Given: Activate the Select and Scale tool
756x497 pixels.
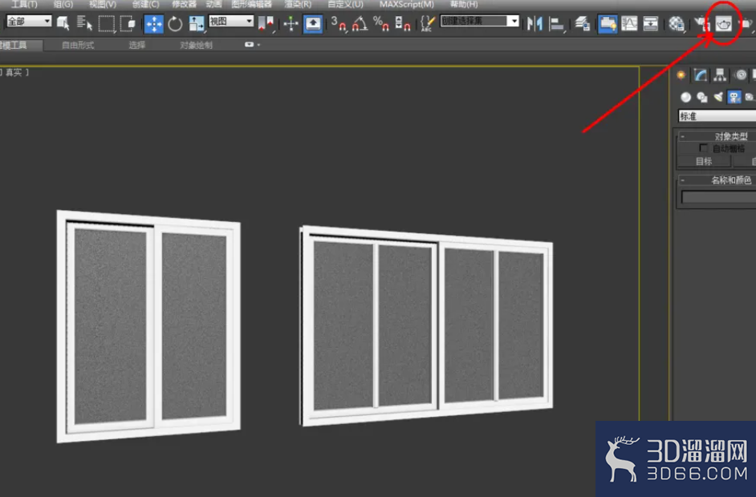Looking at the screenshot, I should (x=197, y=23).
